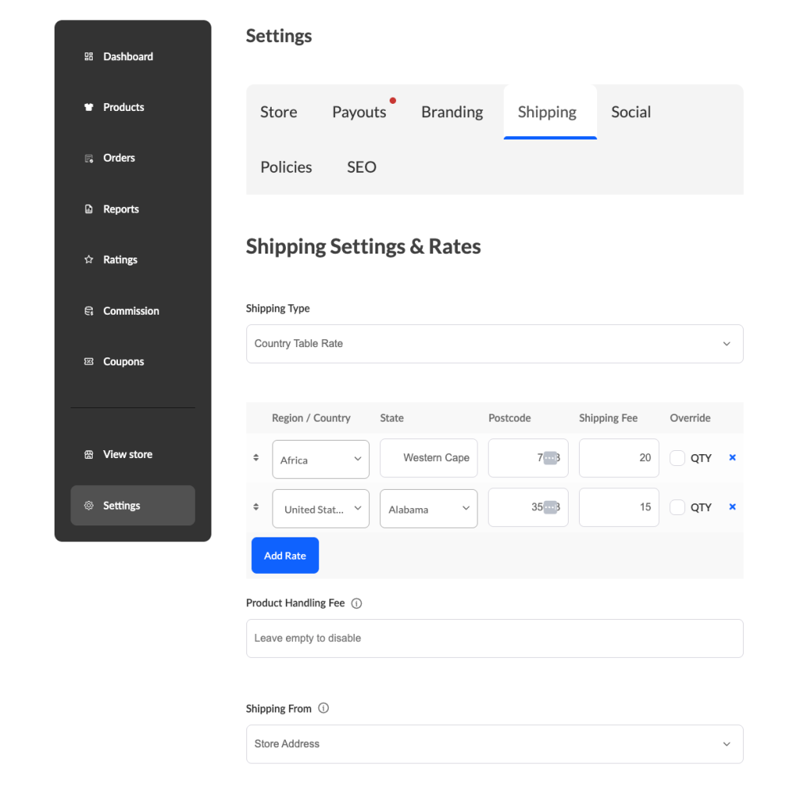Click the Products t-shirt icon
Screen dimensions: 811x787
pos(89,107)
